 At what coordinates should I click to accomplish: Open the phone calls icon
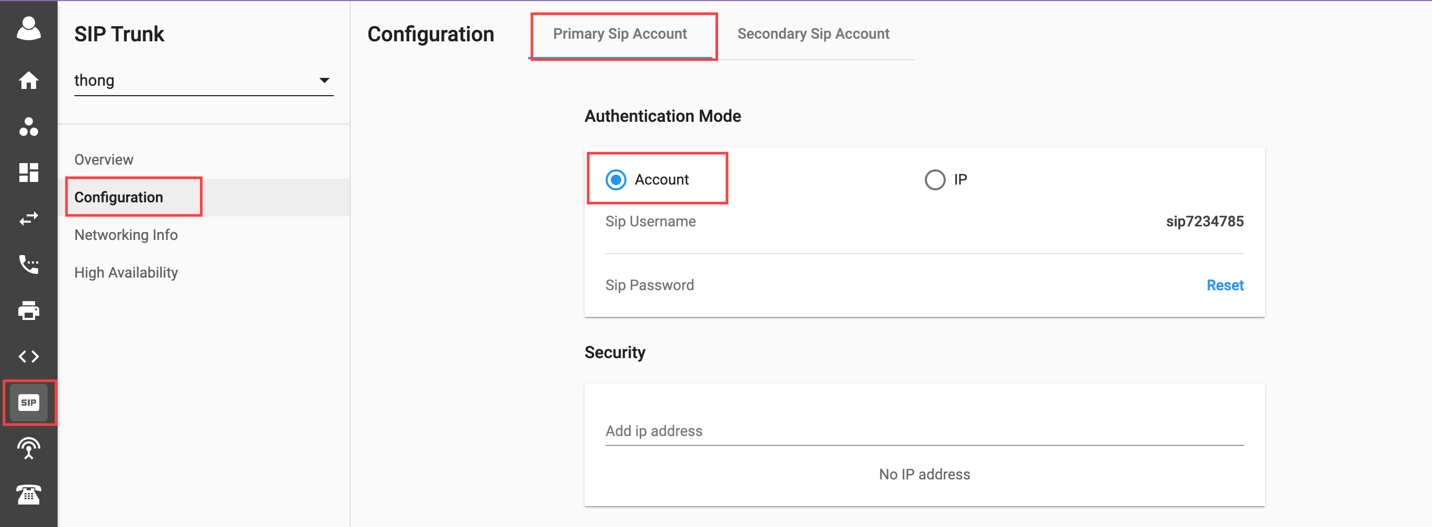[28, 265]
